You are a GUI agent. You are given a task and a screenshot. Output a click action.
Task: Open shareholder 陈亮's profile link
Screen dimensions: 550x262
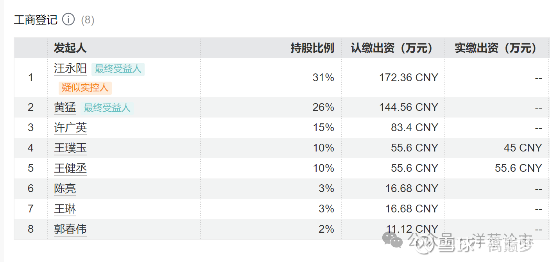coord(65,189)
